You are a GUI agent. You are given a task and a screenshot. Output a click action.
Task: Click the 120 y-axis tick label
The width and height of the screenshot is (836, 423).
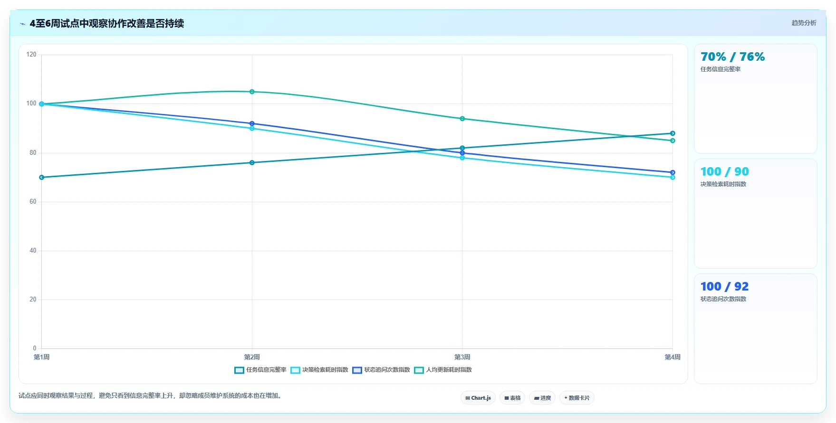[x=31, y=55]
